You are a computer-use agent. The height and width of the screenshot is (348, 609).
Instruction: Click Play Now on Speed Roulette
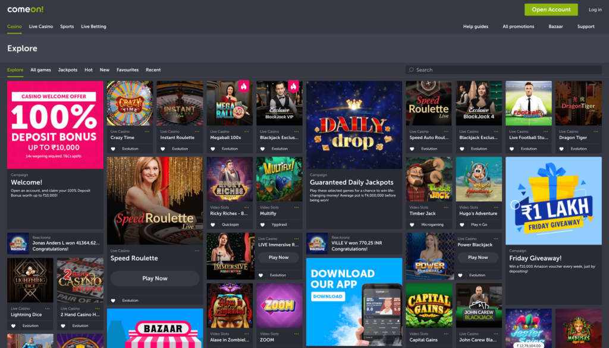pyautogui.click(x=155, y=279)
